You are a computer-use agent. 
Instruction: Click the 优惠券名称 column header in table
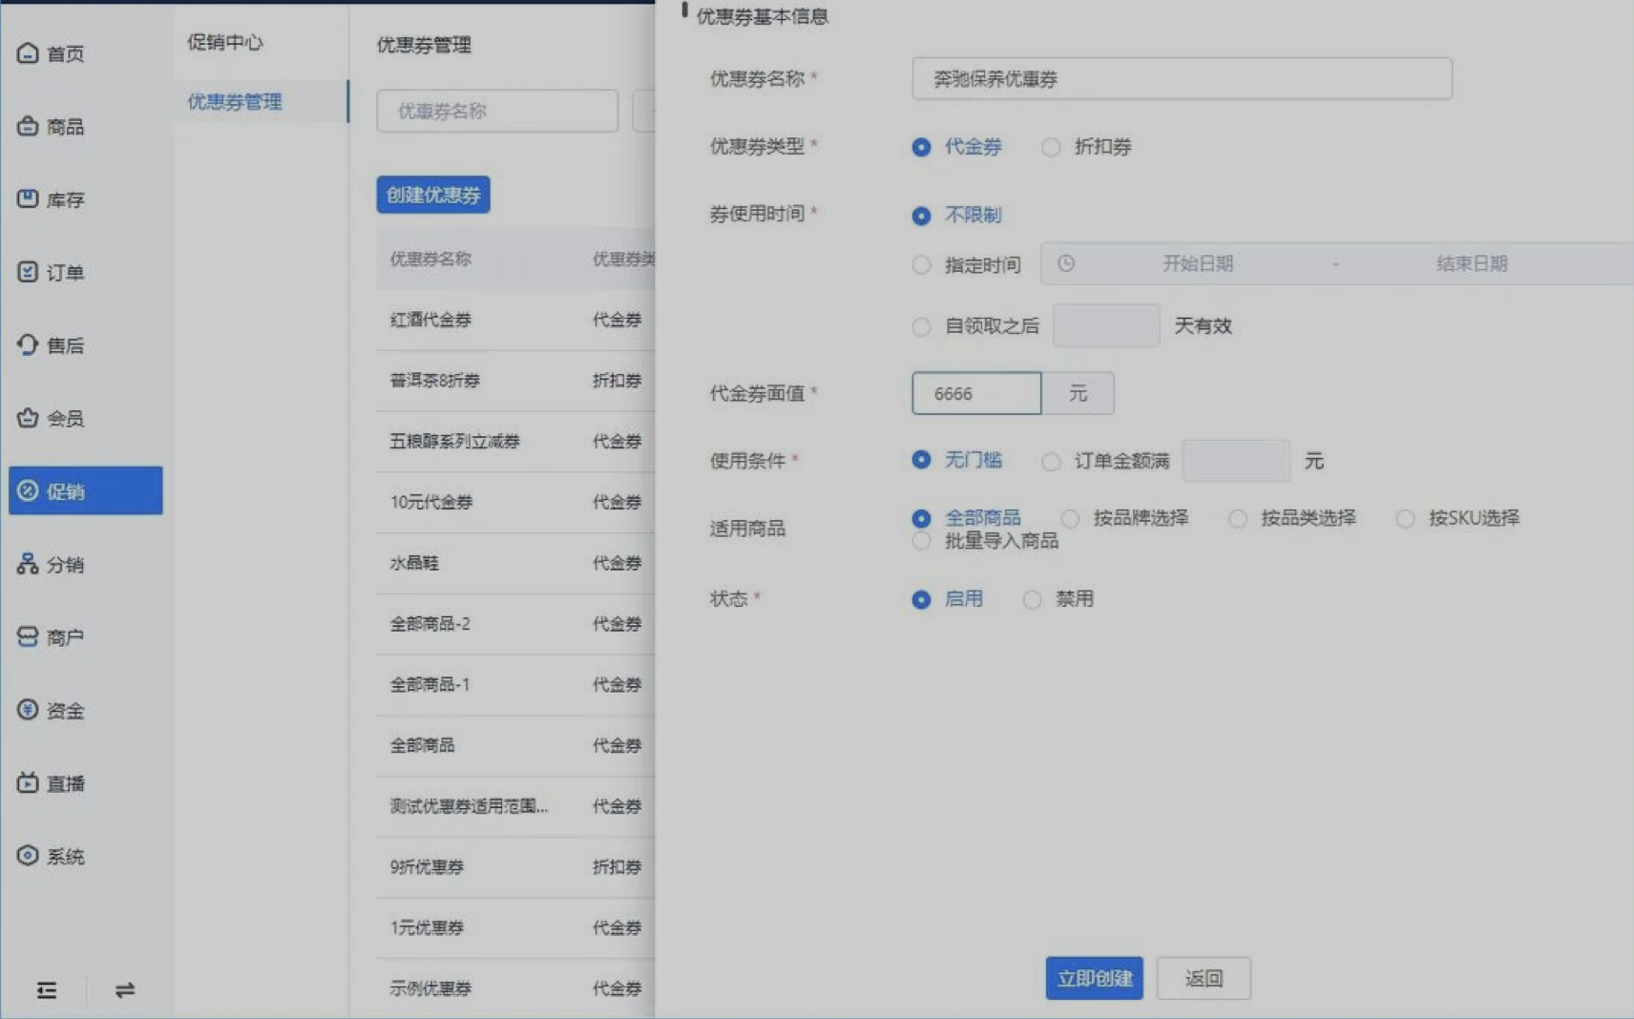tap(430, 259)
